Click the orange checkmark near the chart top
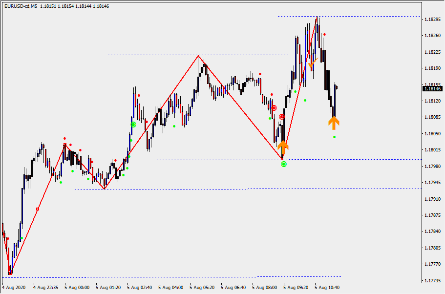Image resolution: width=445 pixels, height=294 pixels. coord(313,63)
